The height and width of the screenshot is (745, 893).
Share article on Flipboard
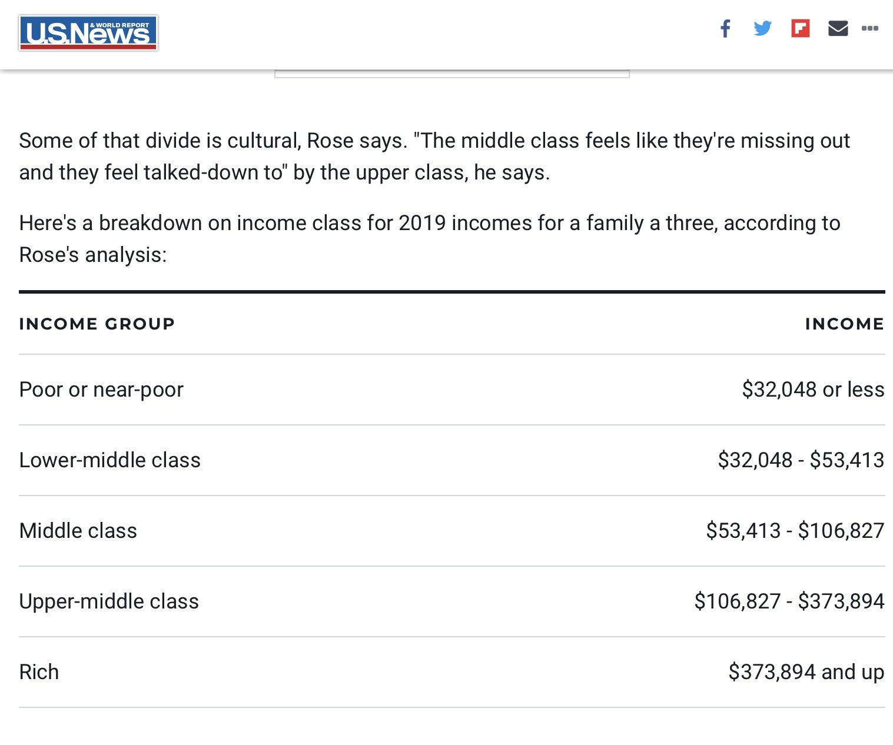coord(801,28)
